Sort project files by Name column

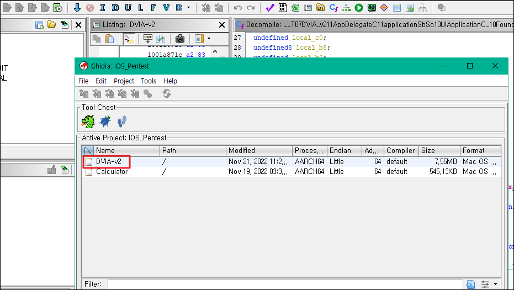pyautogui.click(x=126, y=150)
